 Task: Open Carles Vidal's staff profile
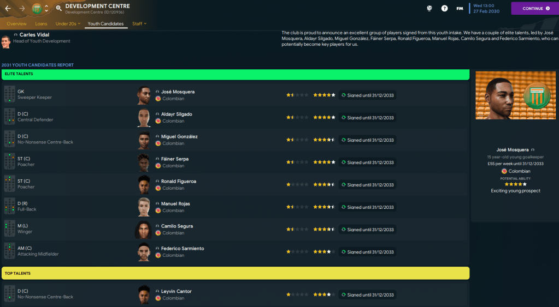[34, 35]
